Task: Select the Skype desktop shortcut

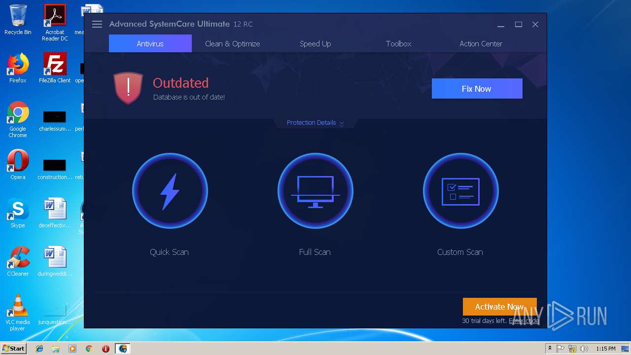Action: coord(18,213)
